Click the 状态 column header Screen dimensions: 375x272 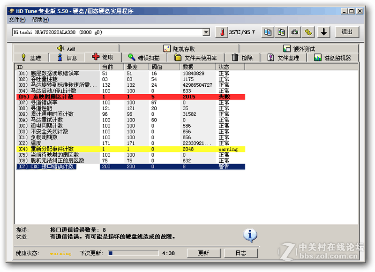point(230,67)
